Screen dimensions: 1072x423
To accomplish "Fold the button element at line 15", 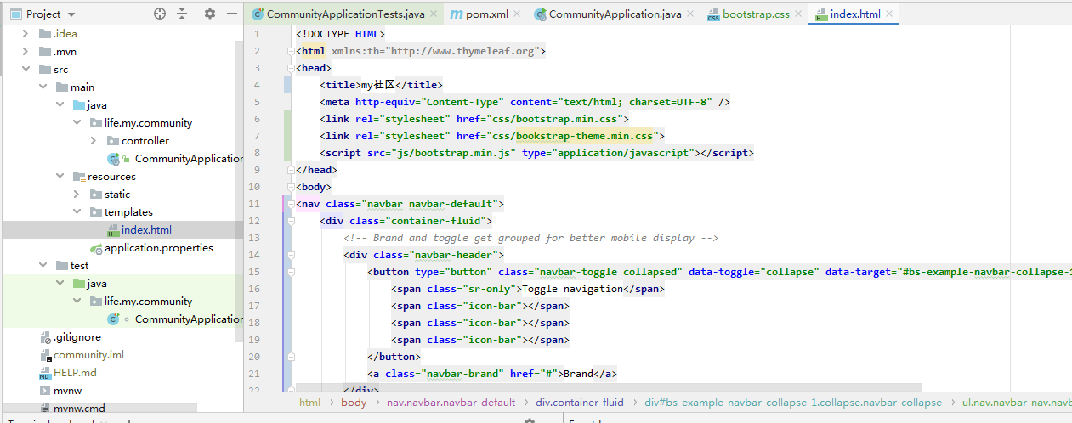I will (x=291, y=272).
